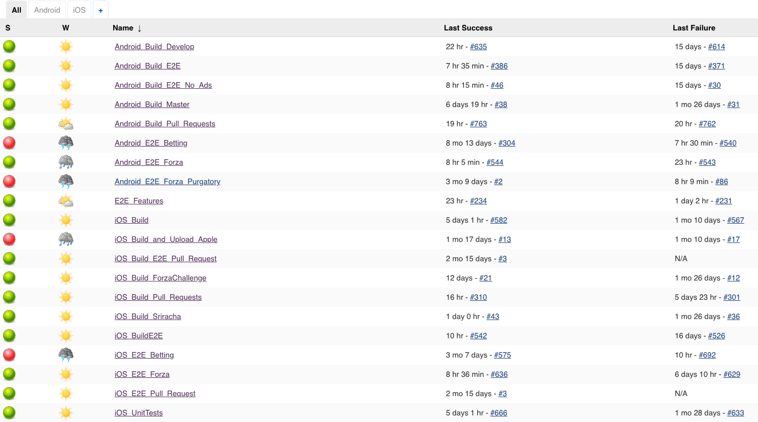Click sunny weather icon for Android_Build_E2E_No_Ads

pyautogui.click(x=65, y=85)
